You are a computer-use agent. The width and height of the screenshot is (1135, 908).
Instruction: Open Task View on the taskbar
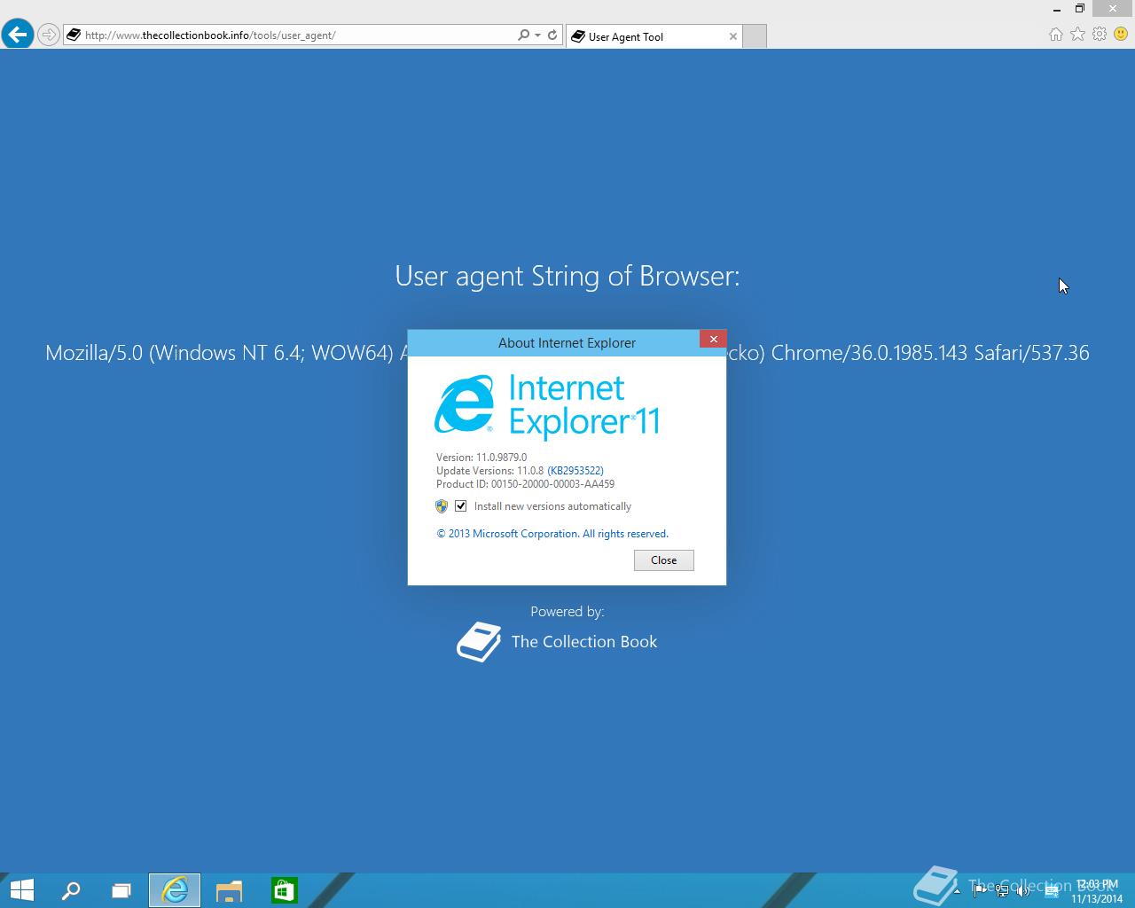121,890
